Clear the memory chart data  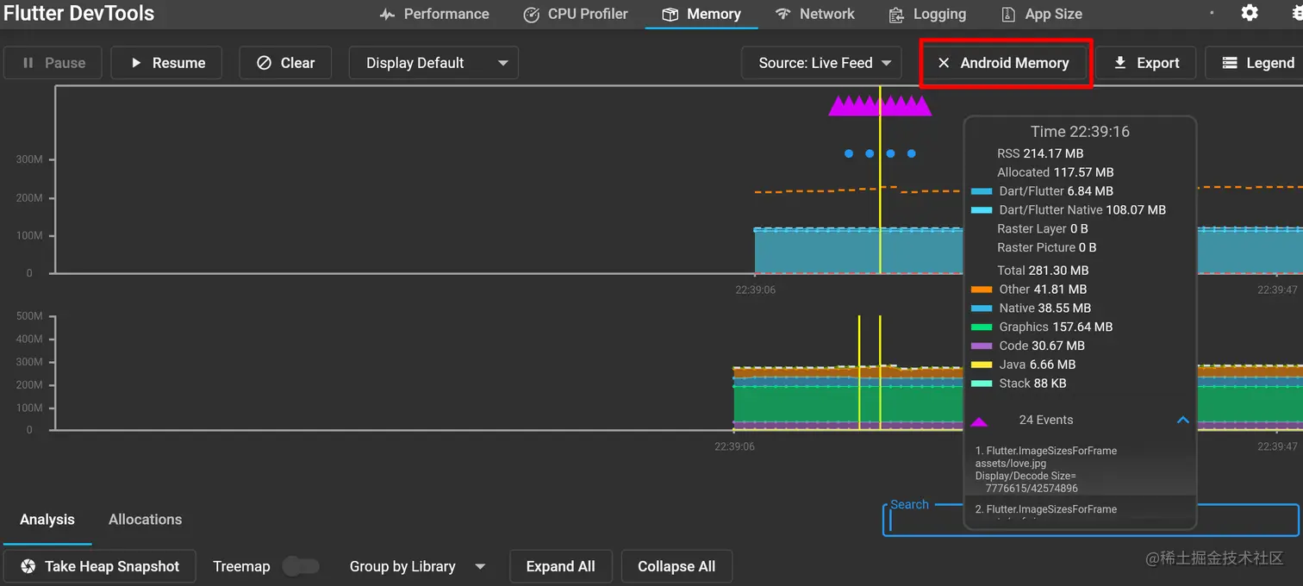(x=285, y=63)
